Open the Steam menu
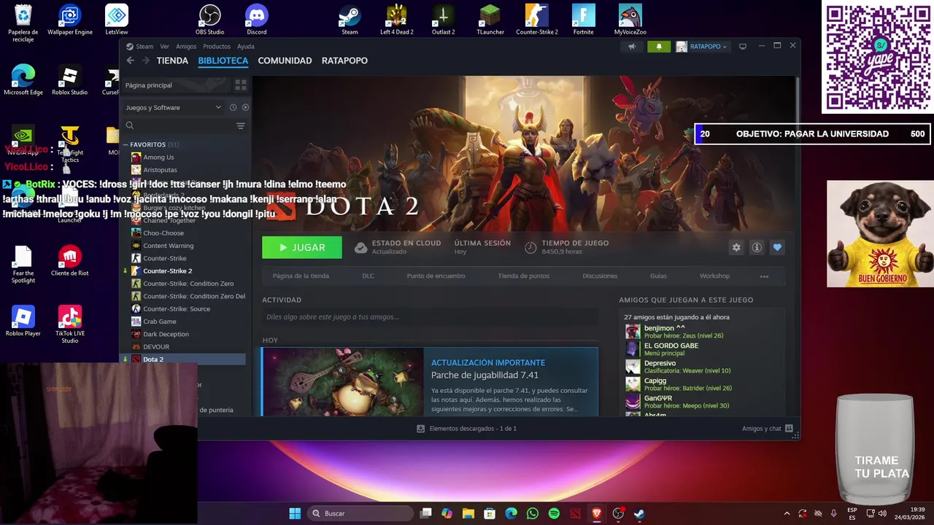 click(144, 47)
